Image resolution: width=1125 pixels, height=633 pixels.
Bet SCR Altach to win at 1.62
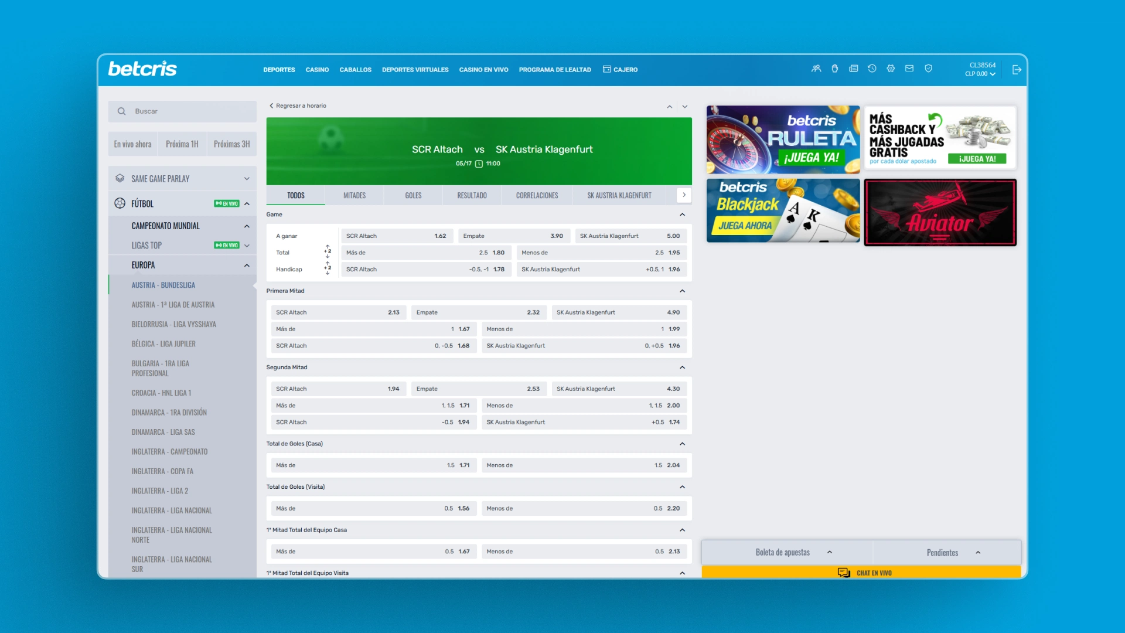[x=396, y=236]
